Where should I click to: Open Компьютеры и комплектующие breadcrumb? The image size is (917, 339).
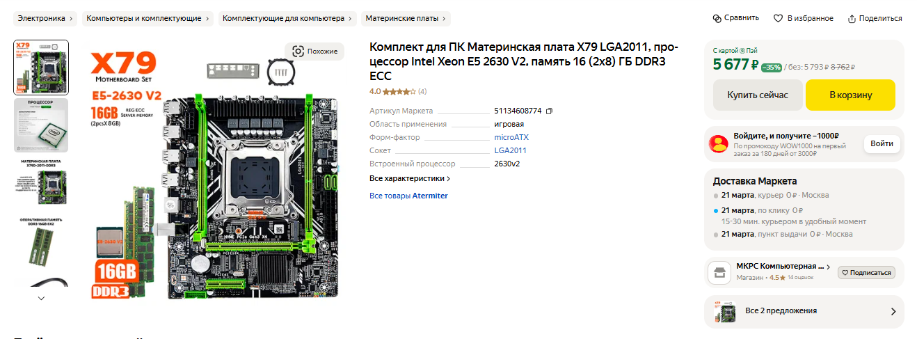148,18
